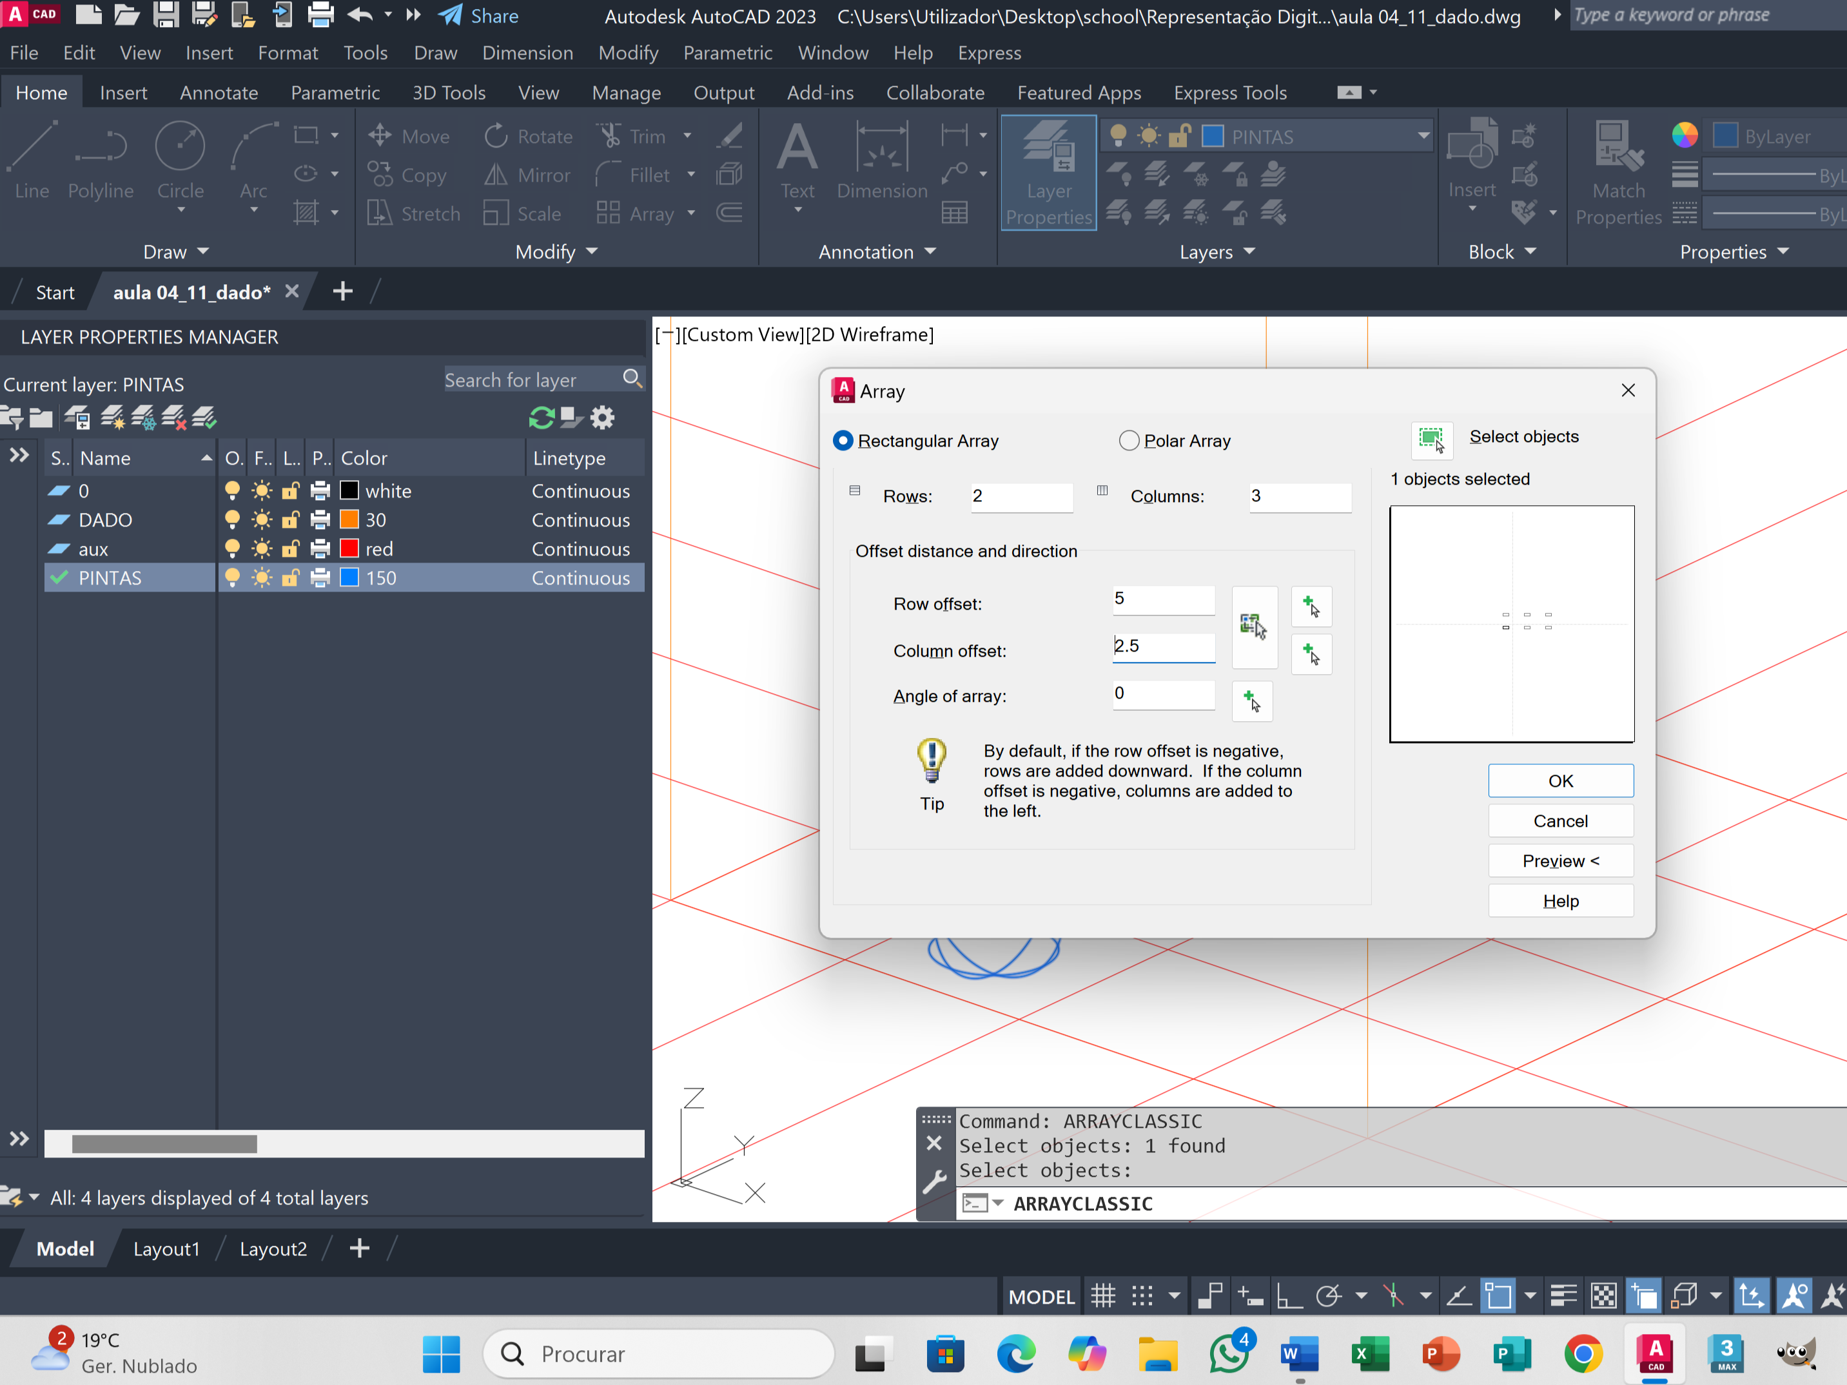
Task: Click the Preview button in Array dialog
Action: coord(1559,861)
